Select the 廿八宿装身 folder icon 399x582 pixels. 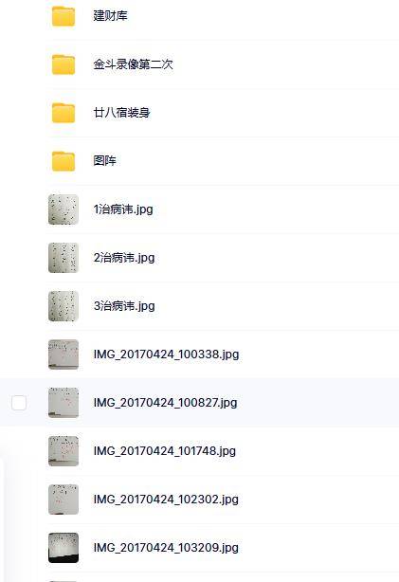63,113
